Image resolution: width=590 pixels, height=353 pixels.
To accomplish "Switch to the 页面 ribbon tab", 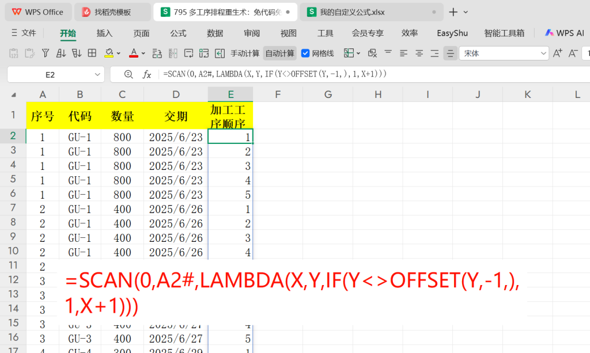I will point(142,33).
